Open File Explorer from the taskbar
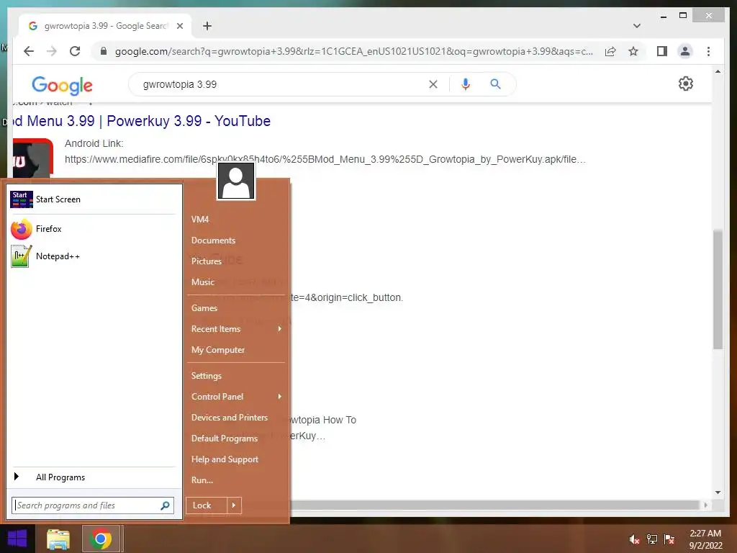Screen dimensions: 737x553 58,539
